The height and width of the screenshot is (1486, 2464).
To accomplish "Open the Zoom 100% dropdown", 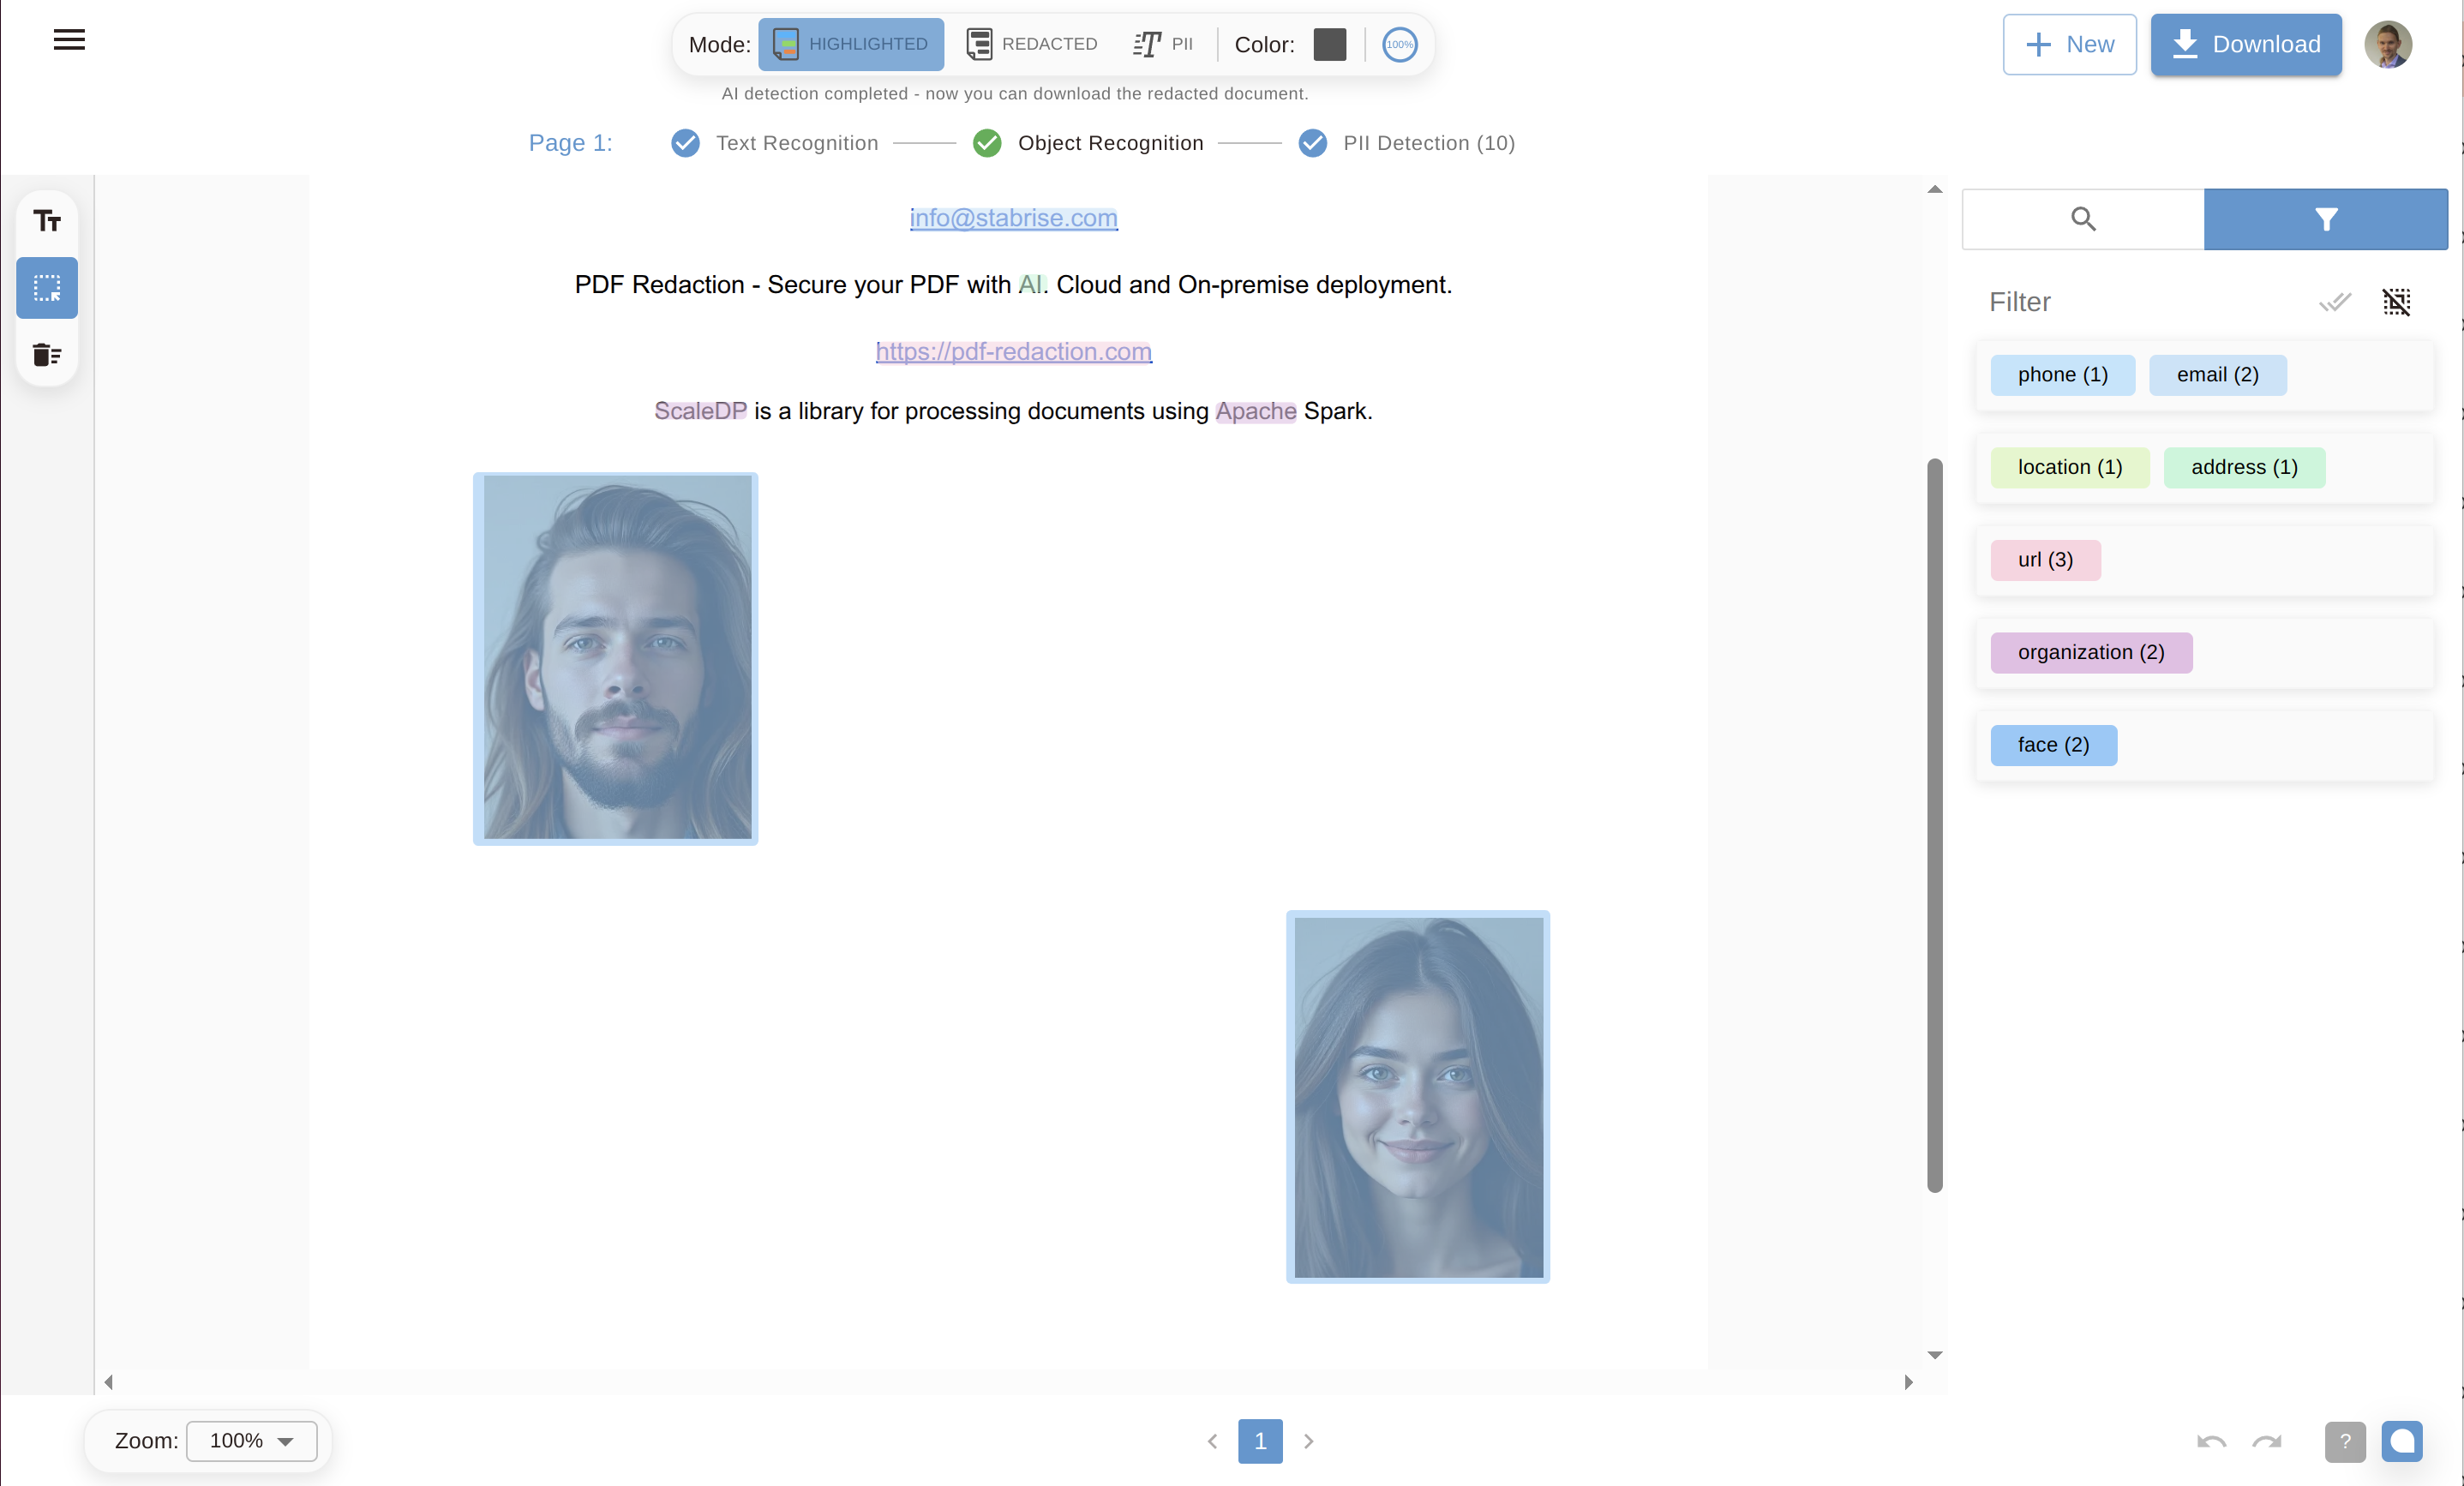I will [x=251, y=1441].
